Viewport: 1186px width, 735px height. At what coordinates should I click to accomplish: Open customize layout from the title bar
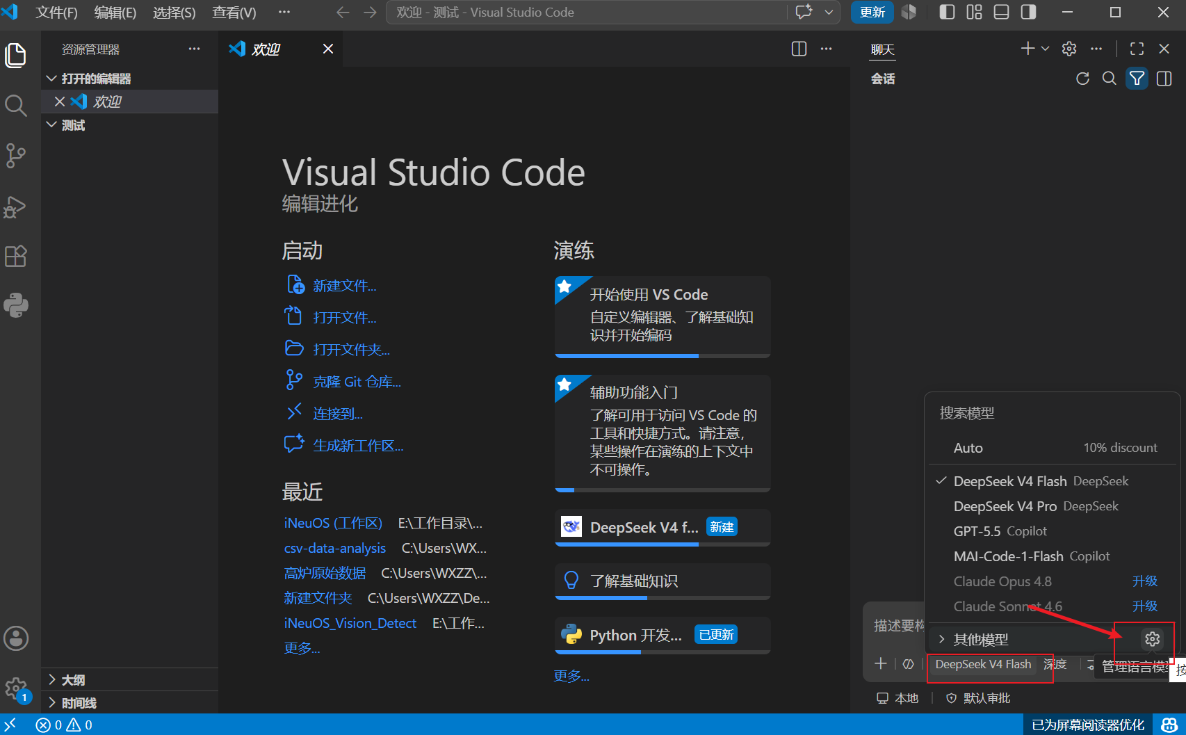point(974,12)
